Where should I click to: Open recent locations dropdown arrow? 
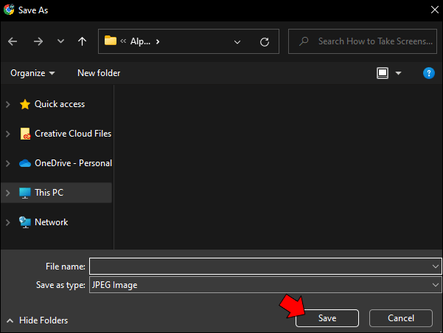60,41
